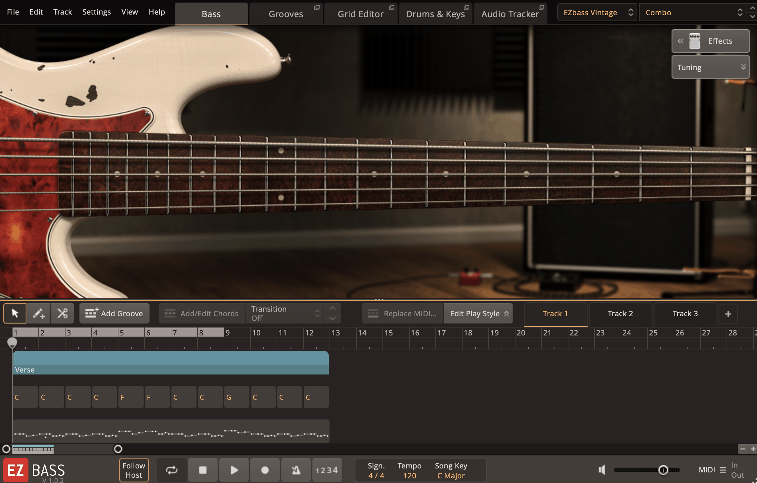Toggle the metronome icon

[296, 470]
